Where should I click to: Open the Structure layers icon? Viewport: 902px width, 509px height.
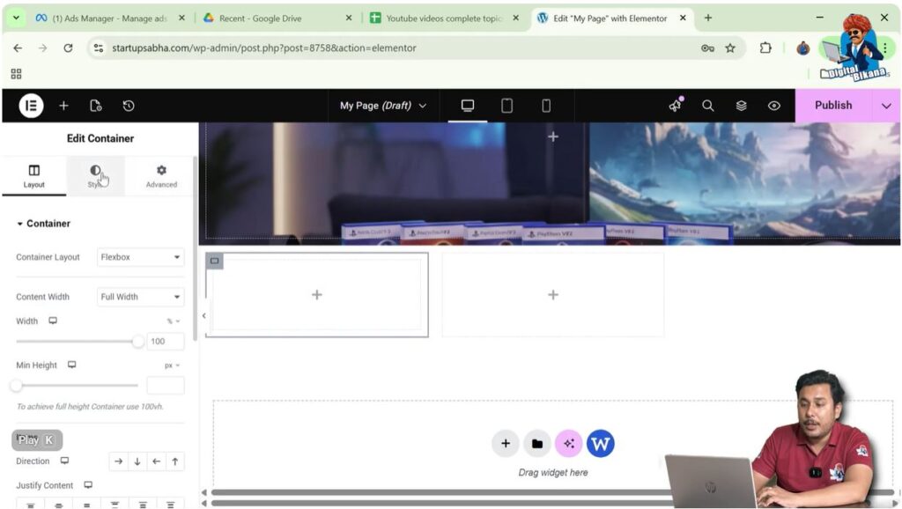tap(741, 106)
